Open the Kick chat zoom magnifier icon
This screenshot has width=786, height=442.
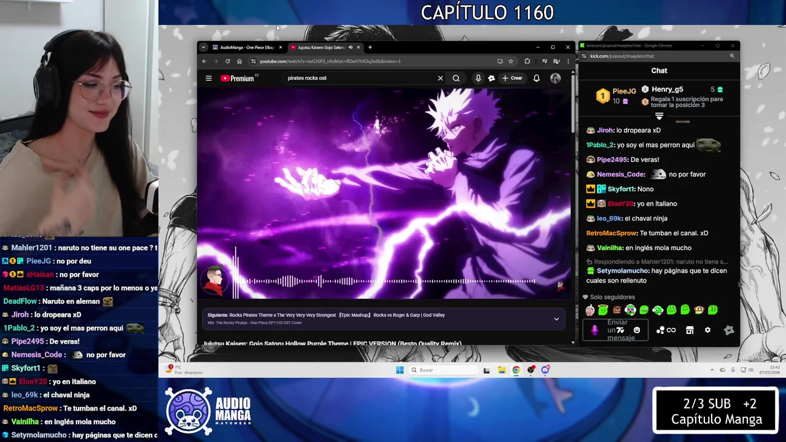pyautogui.click(x=732, y=56)
